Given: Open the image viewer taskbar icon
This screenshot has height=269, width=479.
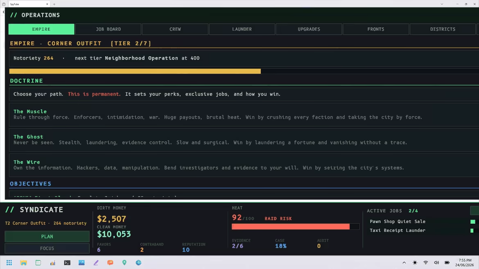Looking at the screenshot, I should point(81,262).
